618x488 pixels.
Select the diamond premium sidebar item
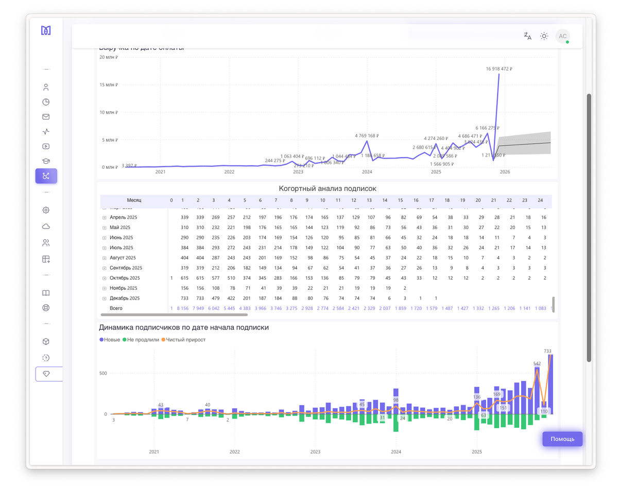coord(46,374)
